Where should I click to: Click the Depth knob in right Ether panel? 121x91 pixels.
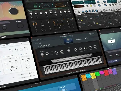coord(28,67)
